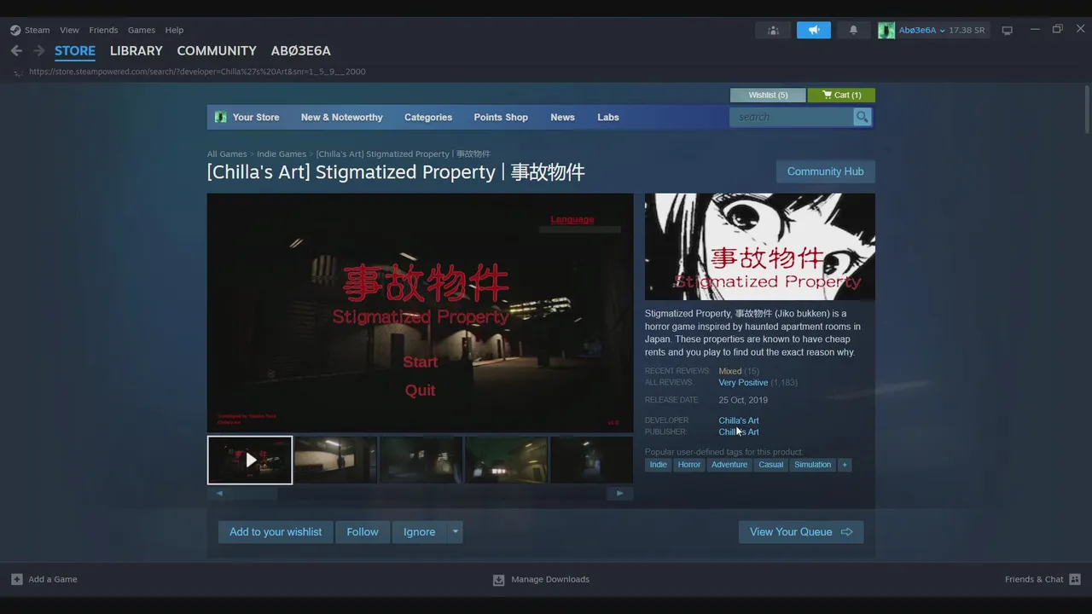The height and width of the screenshot is (614, 1092).
Task: Open the News link
Action: (x=562, y=117)
